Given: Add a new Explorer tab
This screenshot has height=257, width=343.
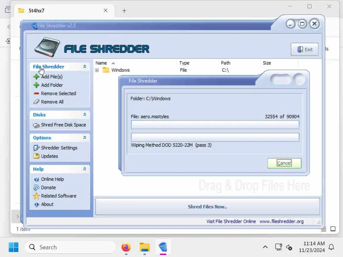Looking at the screenshot, I should [124, 11].
